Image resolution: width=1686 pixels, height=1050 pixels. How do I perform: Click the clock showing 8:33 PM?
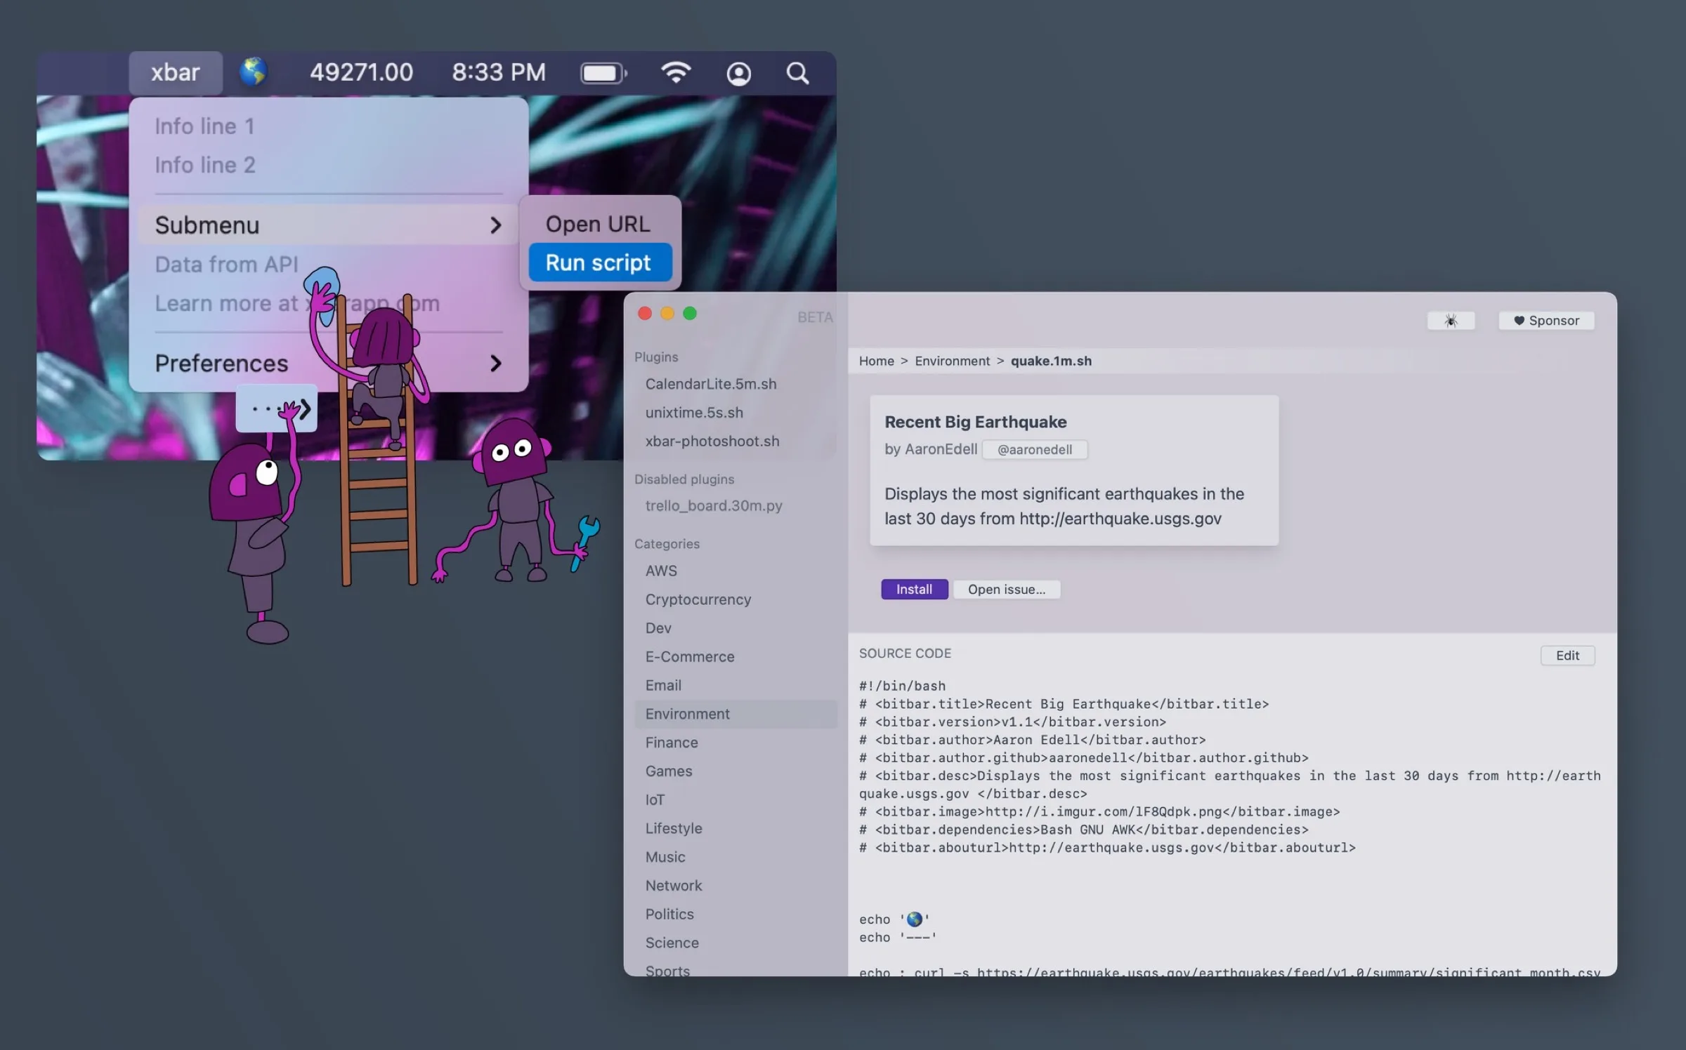pos(498,72)
